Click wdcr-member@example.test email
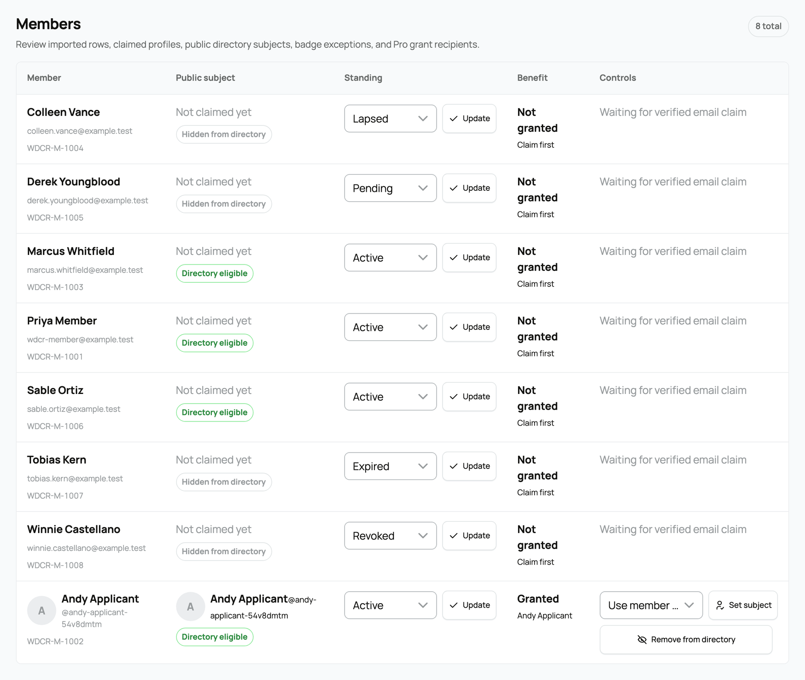Viewport: 805px width, 680px height. pyautogui.click(x=80, y=340)
